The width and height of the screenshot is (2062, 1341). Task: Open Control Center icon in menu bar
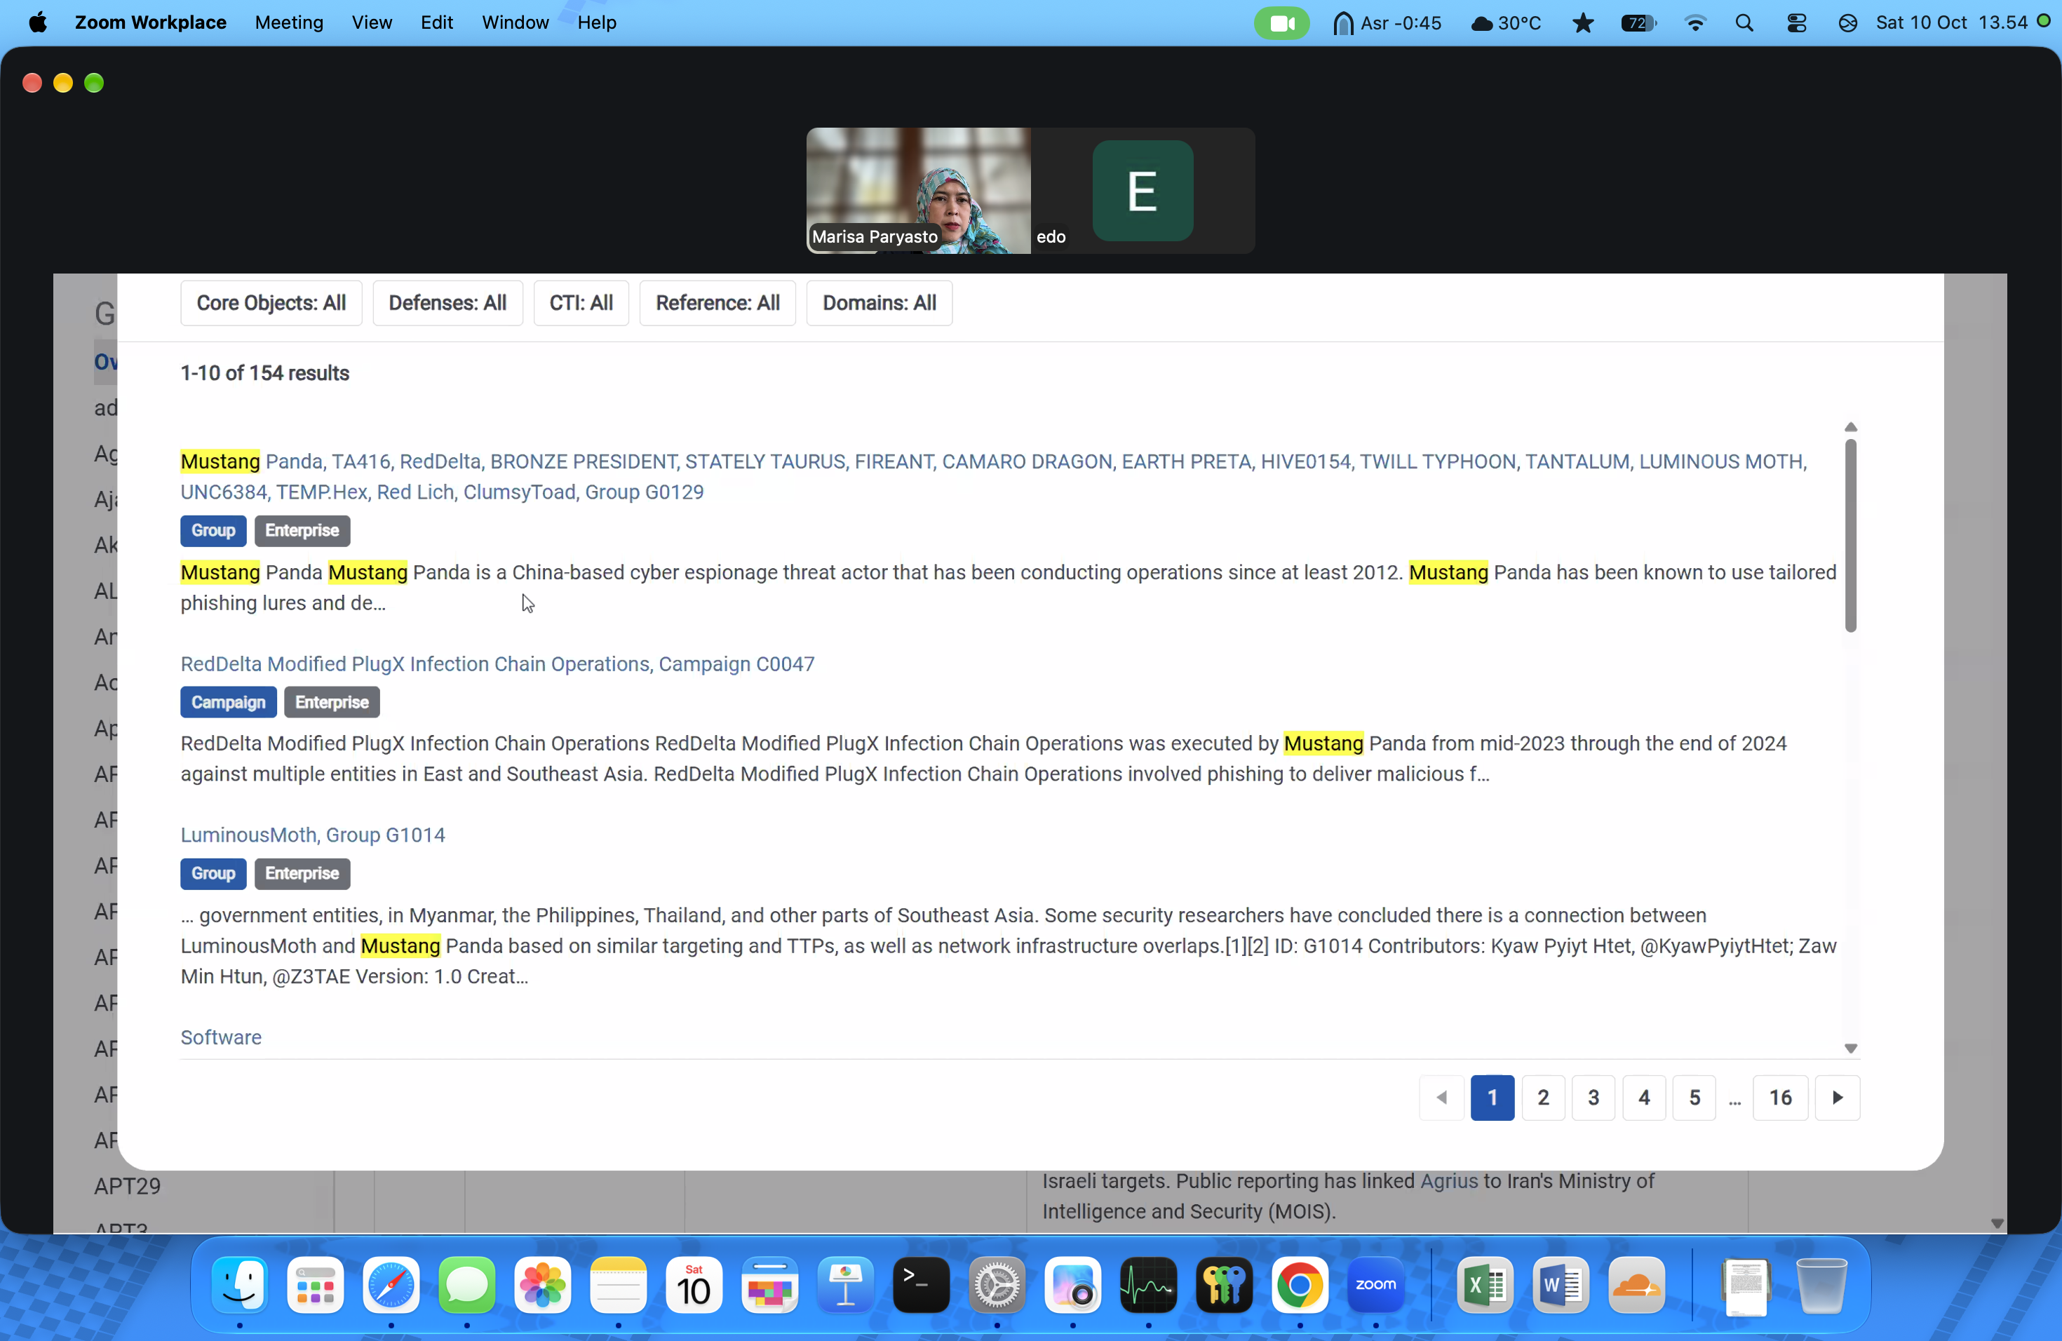pos(1797,22)
